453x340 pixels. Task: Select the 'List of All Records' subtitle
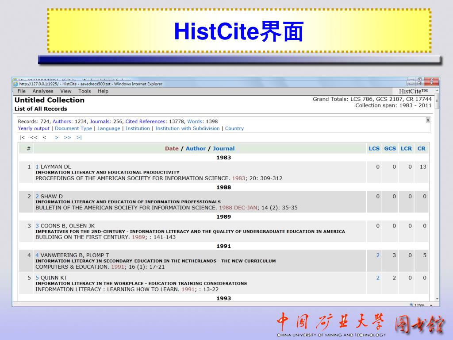click(x=41, y=109)
